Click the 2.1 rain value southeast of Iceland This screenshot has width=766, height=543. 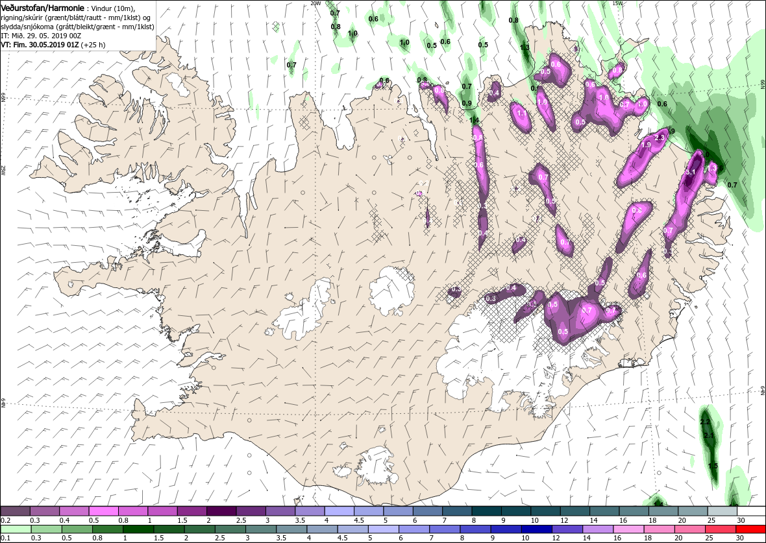pyautogui.click(x=710, y=435)
